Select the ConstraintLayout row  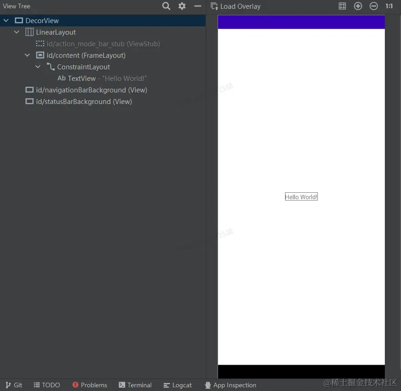tap(103, 67)
